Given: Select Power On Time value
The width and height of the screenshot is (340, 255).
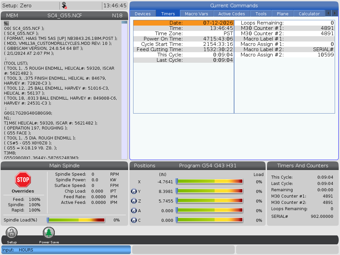Looking at the screenshot, I should pyautogui.click(x=218, y=39).
